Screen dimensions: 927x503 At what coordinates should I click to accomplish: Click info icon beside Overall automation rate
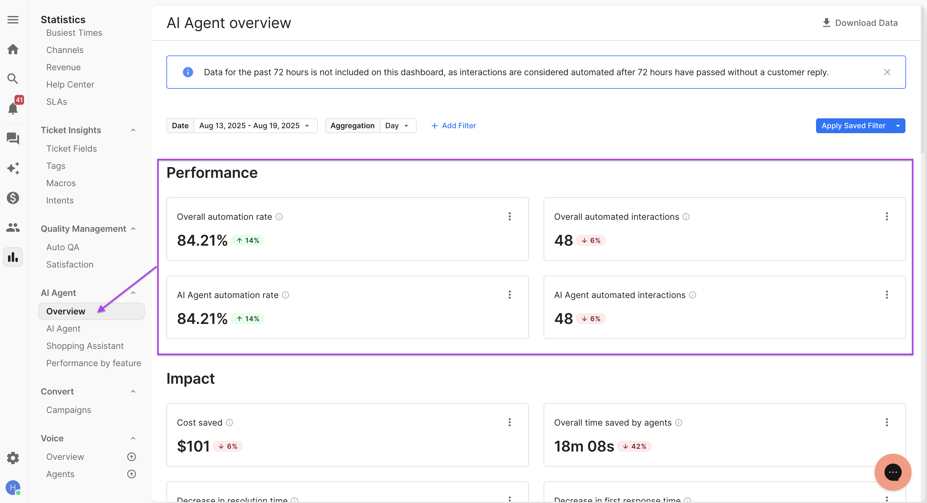click(x=279, y=217)
